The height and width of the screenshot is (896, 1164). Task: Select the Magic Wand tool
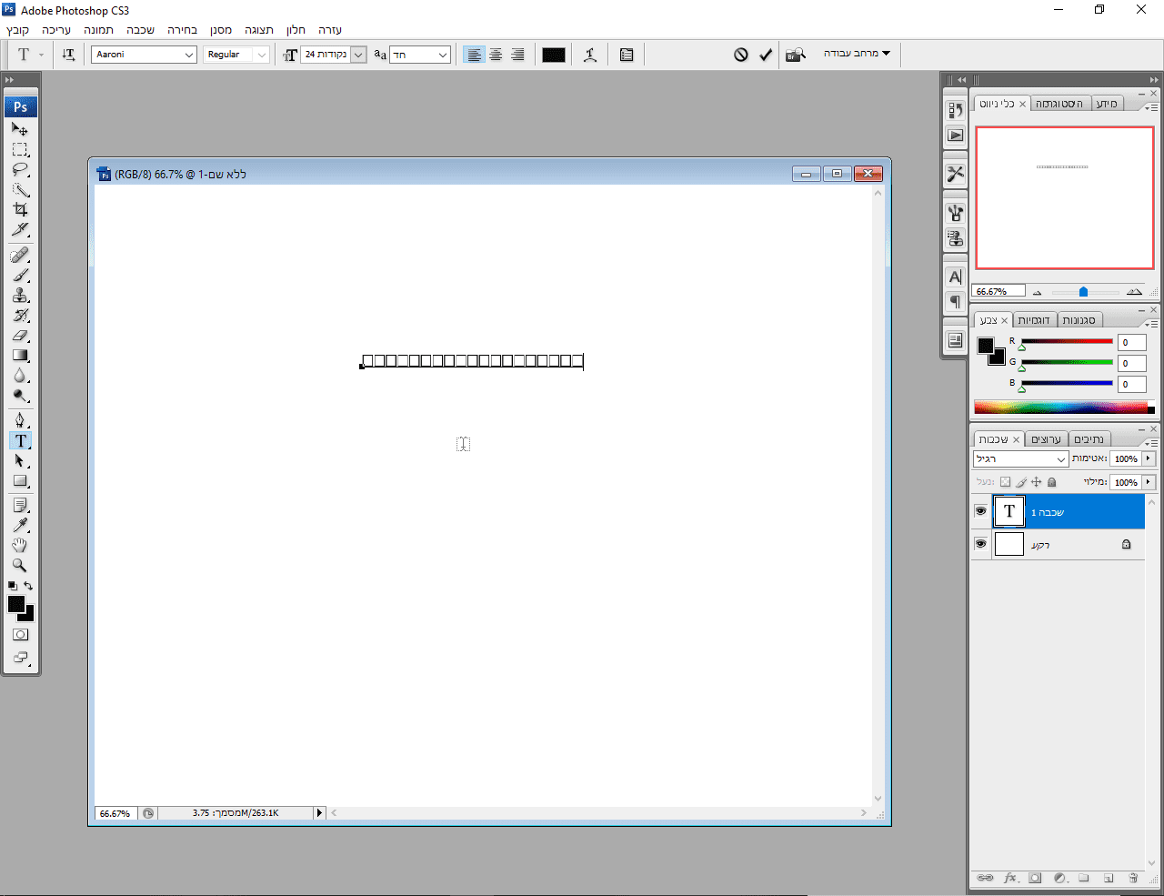click(20, 189)
